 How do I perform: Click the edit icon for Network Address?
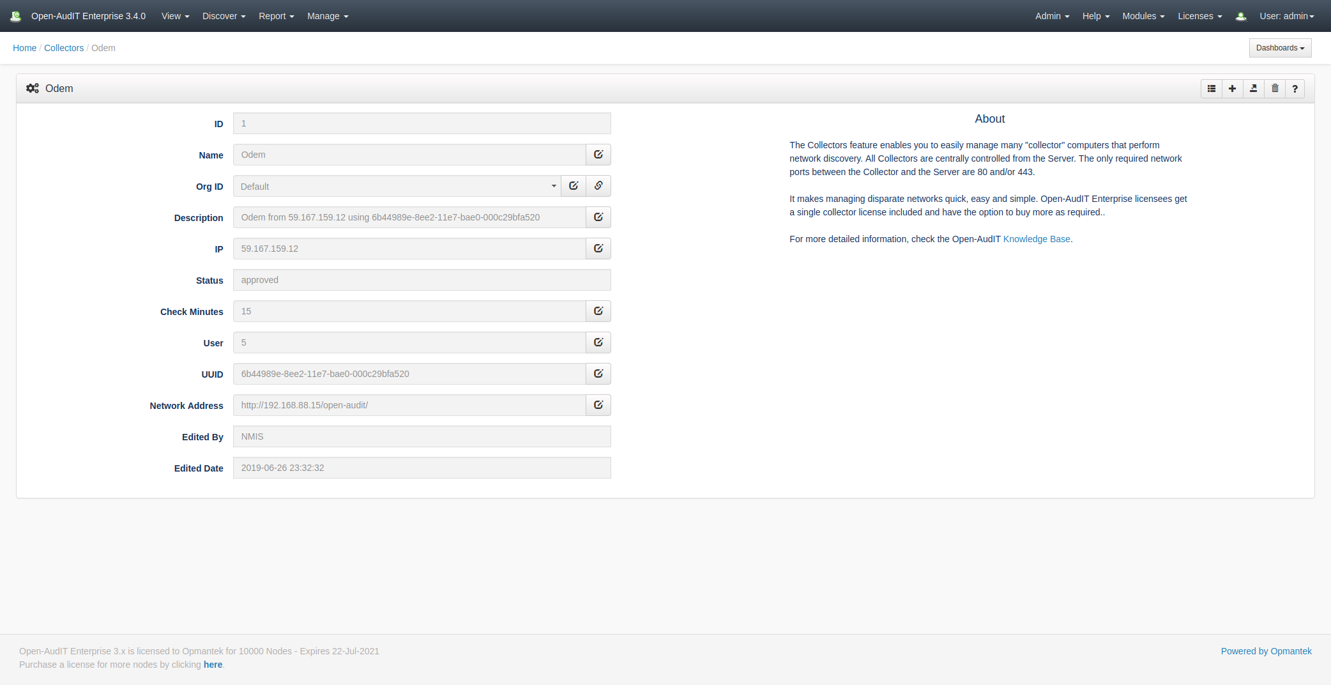pyautogui.click(x=598, y=405)
